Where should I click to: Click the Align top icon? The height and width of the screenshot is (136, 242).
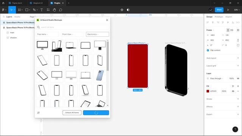(223, 22)
